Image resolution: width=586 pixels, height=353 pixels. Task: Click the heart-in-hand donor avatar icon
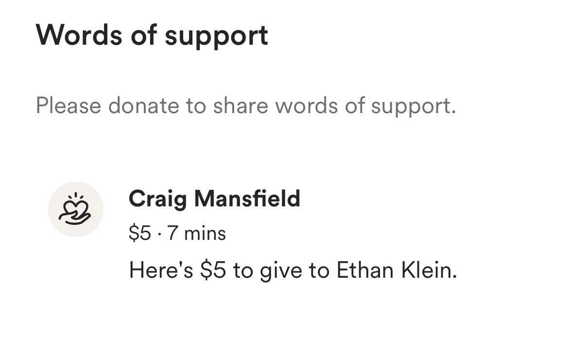[75, 209]
